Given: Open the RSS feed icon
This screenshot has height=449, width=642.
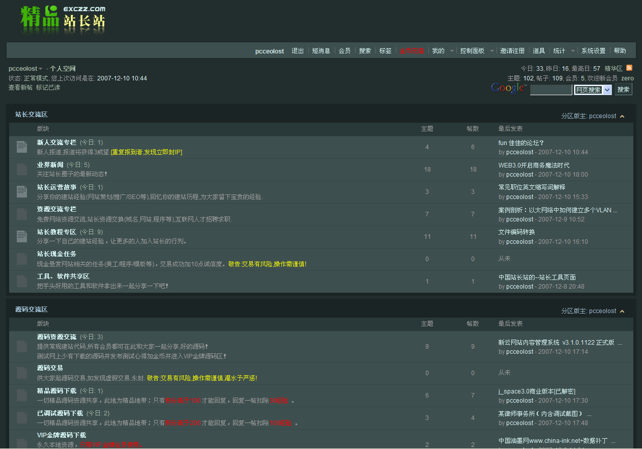Looking at the screenshot, I should (629, 68).
